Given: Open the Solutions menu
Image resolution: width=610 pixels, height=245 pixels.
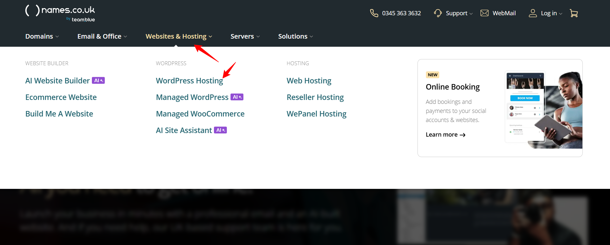Looking at the screenshot, I should 293,36.
